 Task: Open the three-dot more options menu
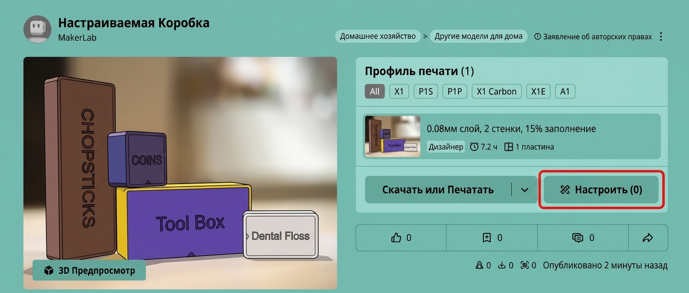point(661,37)
